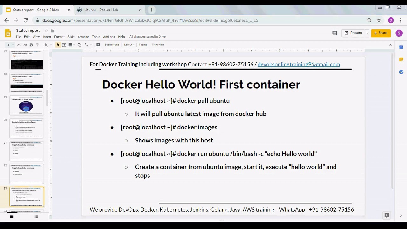Image resolution: width=407 pixels, height=229 pixels.
Task: Open zoom level dropdown arrow
Action: point(51,45)
